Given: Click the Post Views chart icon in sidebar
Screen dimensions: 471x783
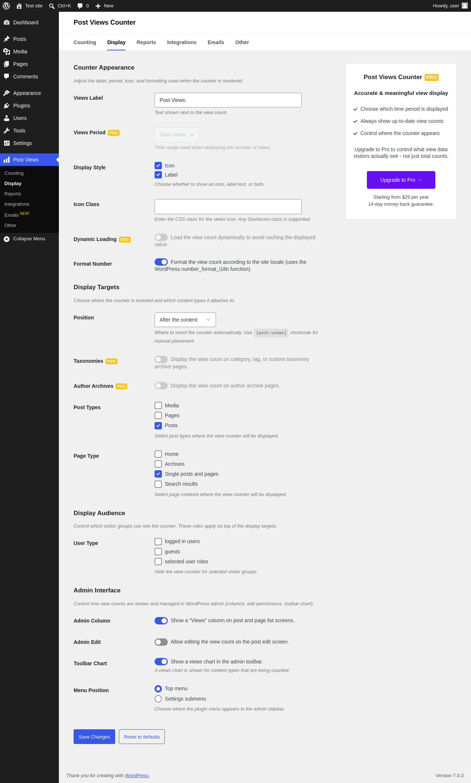Looking at the screenshot, I should tap(7, 160).
